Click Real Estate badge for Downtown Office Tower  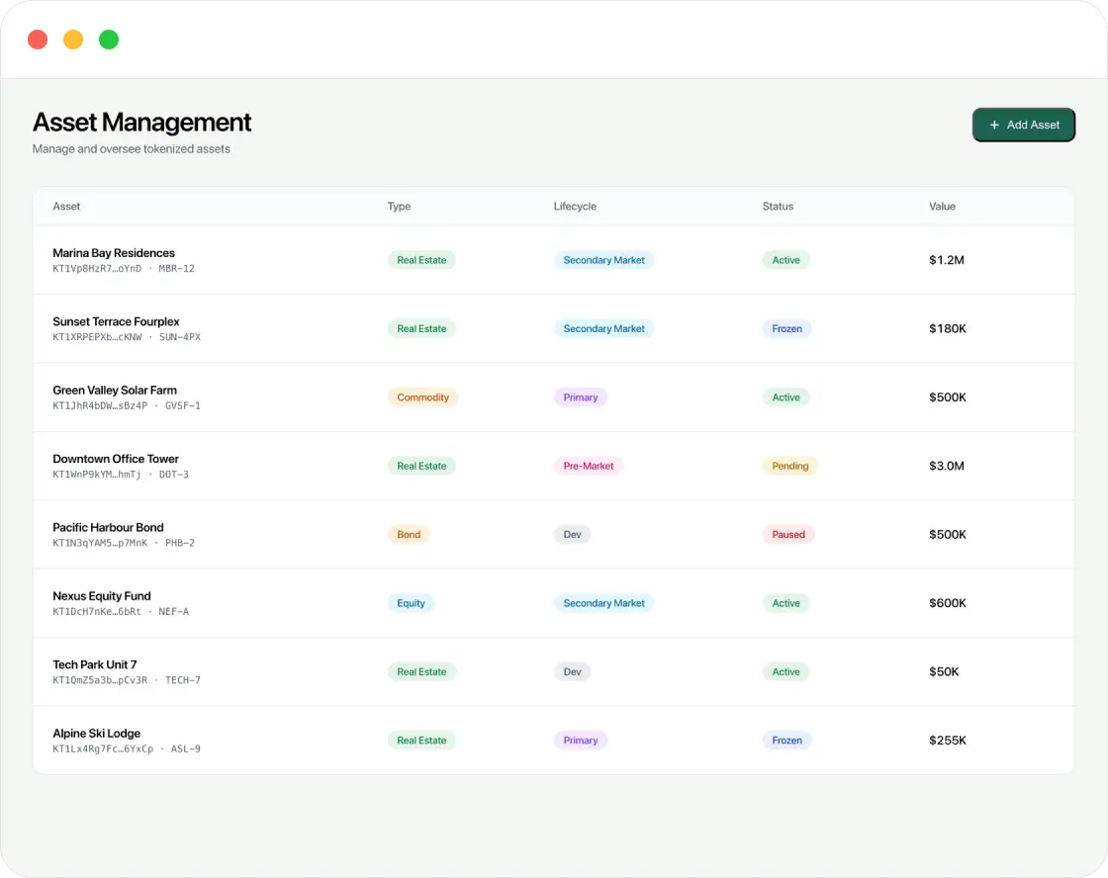(x=421, y=466)
